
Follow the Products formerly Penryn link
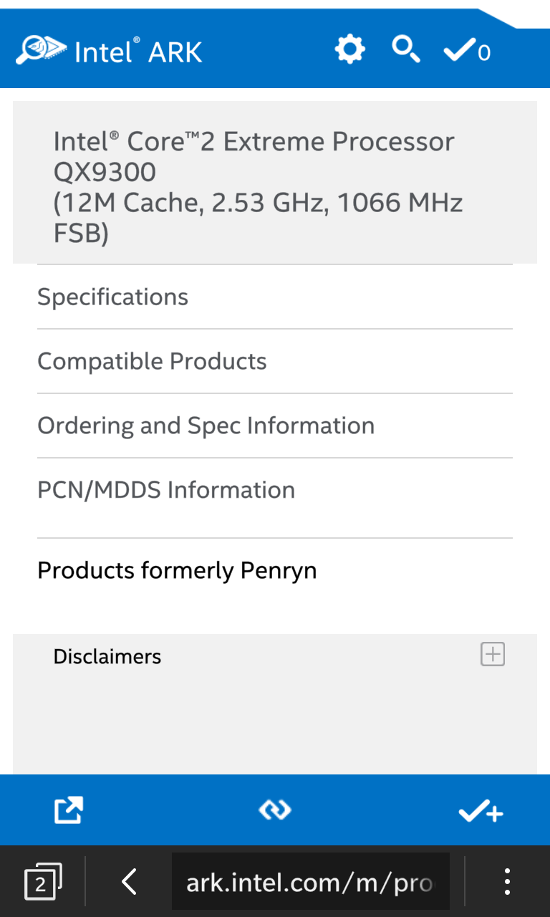pos(177,570)
